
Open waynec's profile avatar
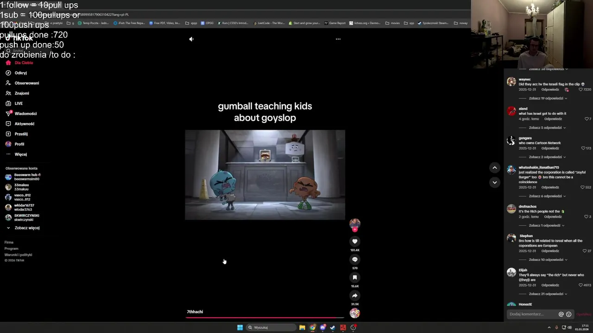(511, 82)
